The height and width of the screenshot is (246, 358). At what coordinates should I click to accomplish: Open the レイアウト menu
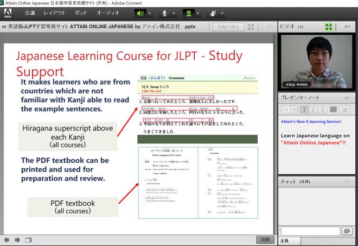54,13
